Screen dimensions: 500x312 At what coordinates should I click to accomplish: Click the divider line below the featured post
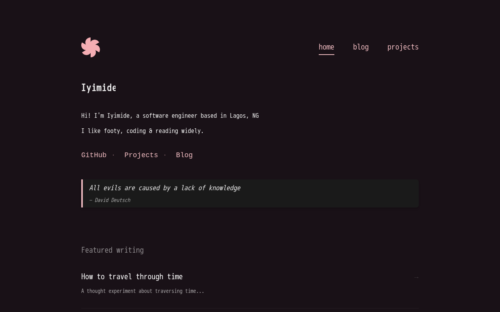(250, 308)
